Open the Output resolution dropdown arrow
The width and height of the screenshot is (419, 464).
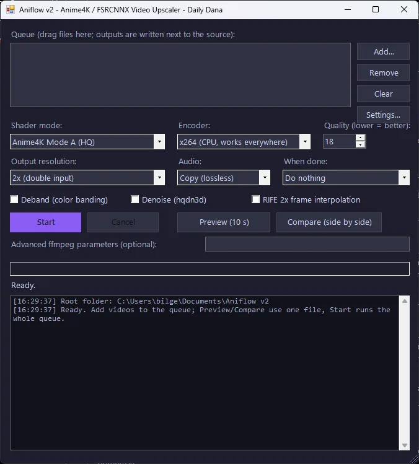click(159, 178)
